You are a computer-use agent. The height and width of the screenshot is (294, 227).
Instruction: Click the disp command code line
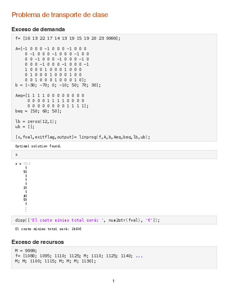[x=88, y=220]
